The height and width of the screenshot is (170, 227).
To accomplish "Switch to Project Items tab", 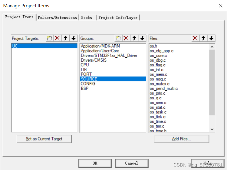I will pos(19,17).
